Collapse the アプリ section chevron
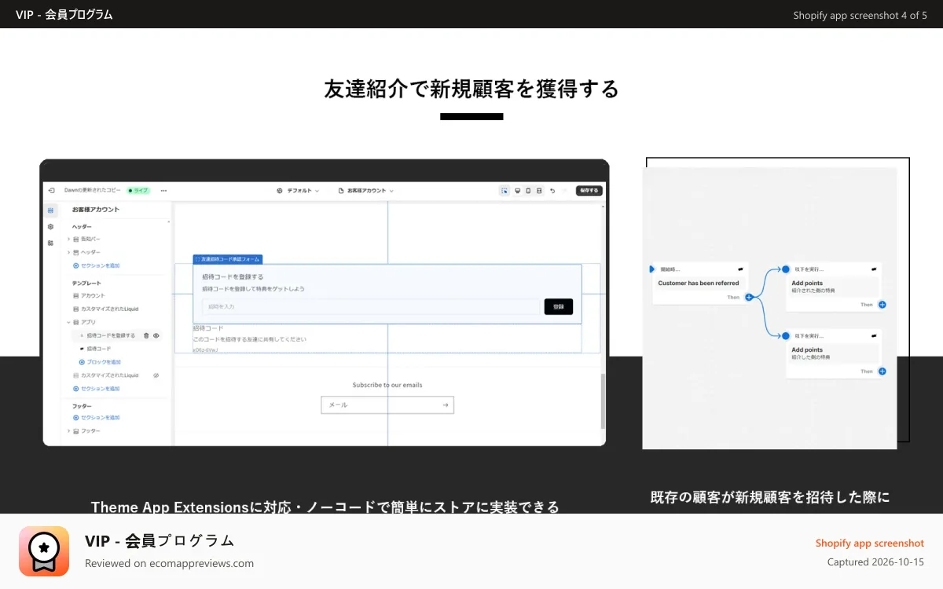Image resolution: width=943 pixels, height=589 pixels. pyautogui.click(x=68, y=322)
